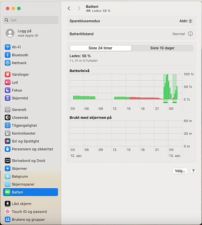Select the Fokus moon icon
Screen dimensions: 202x225
pyautogui.click(x=7, y=90)
